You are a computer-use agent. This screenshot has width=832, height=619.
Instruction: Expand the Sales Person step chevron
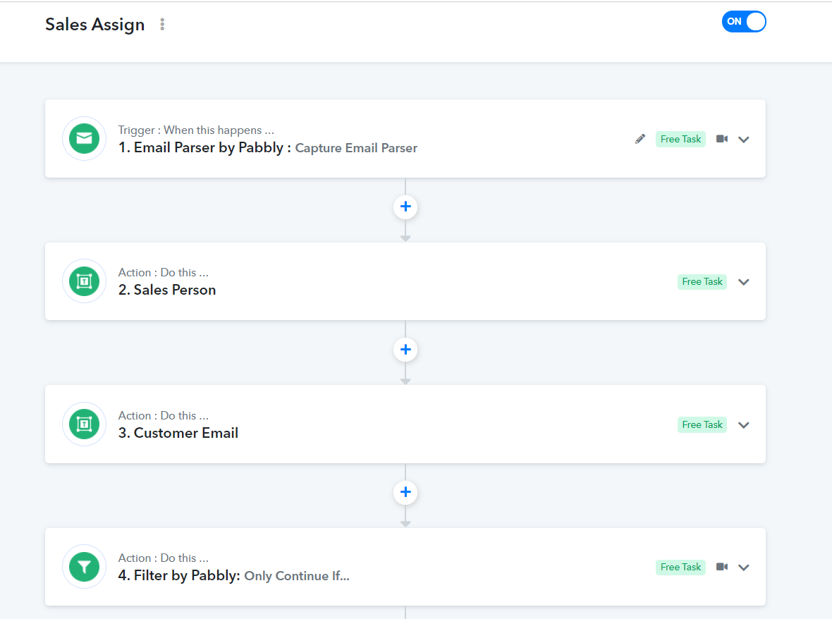tap(744, 282)
